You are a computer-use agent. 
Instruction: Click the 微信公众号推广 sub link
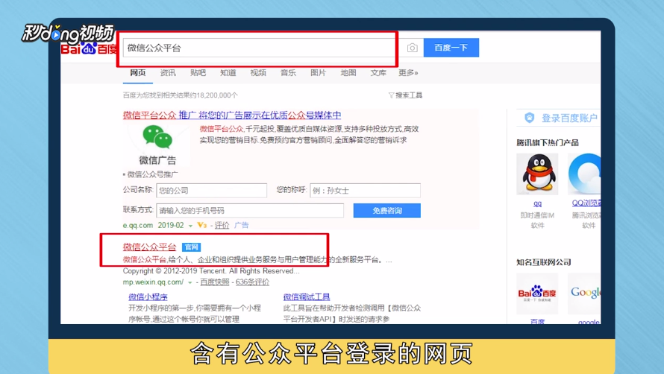point(152,174)
